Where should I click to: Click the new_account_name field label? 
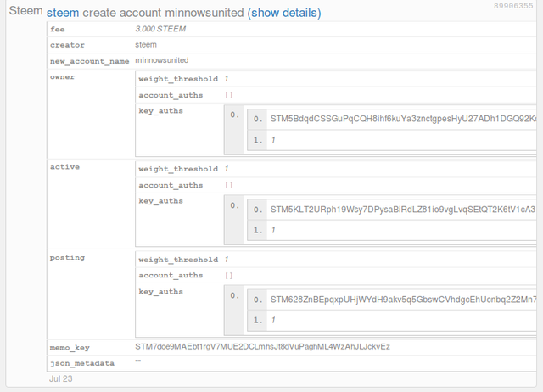(89, 61)
